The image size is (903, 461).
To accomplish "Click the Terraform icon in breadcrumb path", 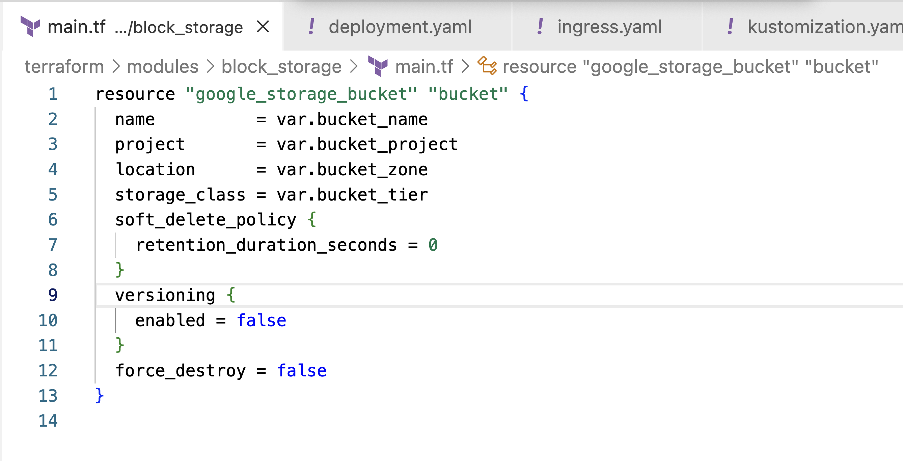I will tap(378, 66).
